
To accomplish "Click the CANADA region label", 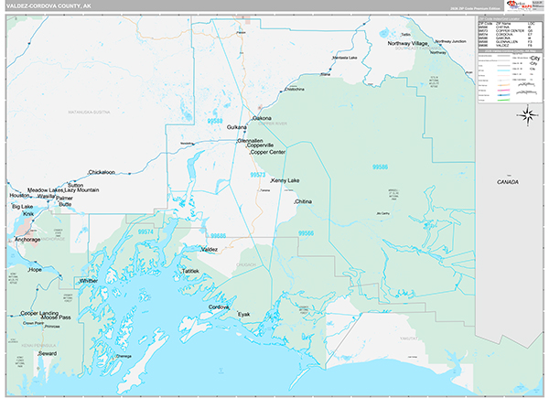I will (x=508, y=182).
